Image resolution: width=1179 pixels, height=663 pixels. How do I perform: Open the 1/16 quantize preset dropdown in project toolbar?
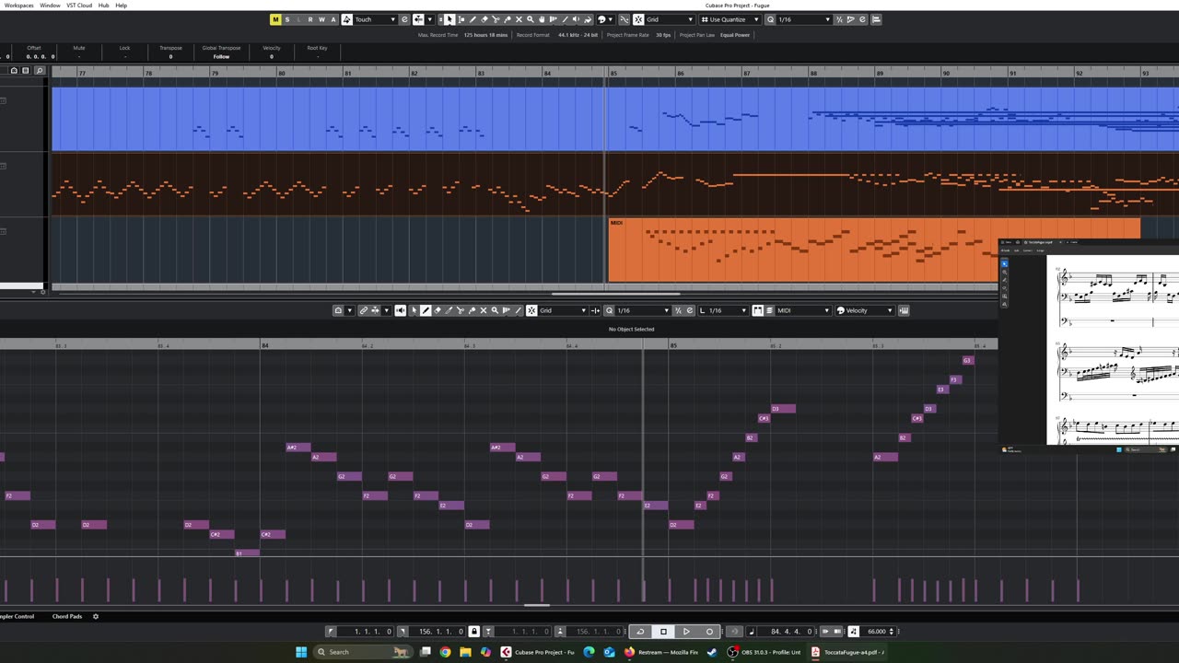[804, 19]
